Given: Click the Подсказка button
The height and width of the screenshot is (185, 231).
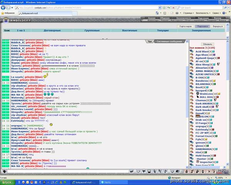Looking at the screenshot, I should click(x=202, y=26).
